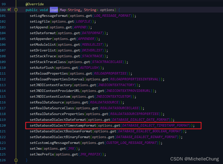
Task: Click the load method name on line 100
Action: click(54, 10)
